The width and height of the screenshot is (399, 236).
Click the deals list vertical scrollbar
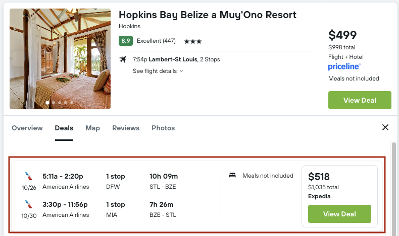point(394,186)
